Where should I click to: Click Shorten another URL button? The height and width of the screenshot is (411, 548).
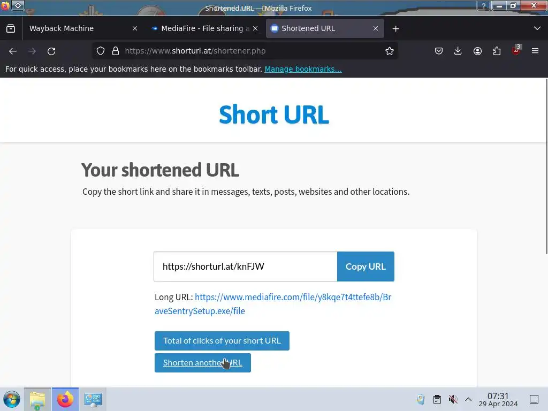tap(203, 363)
